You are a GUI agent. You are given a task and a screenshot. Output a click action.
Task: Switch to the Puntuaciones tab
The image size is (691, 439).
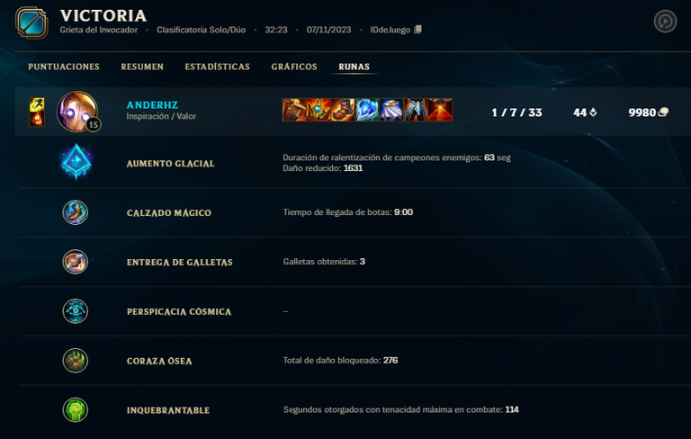[64, 67]
